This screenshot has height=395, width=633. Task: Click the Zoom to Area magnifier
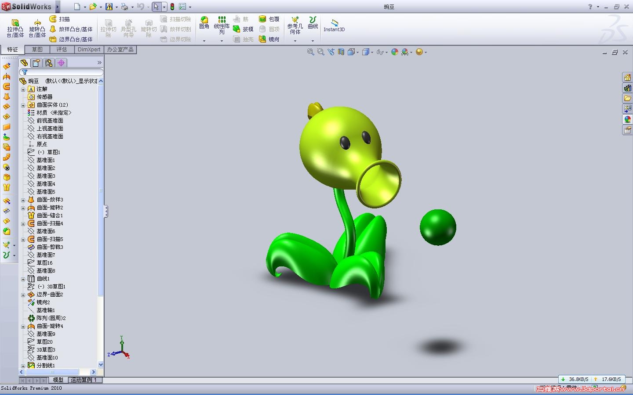[320, 52]
